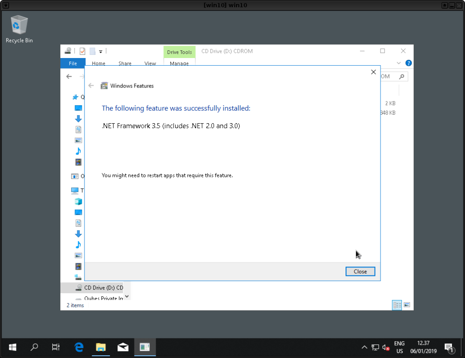This screenshot has height=358, width=465.
Task: Launch Microsoft Edge from the taskbar
Action: point(79,347)
